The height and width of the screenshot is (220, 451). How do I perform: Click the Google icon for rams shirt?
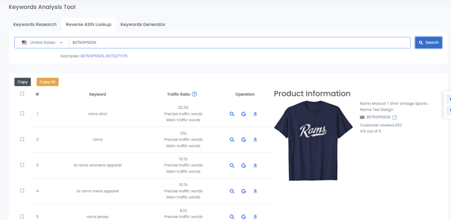point(244,114)
